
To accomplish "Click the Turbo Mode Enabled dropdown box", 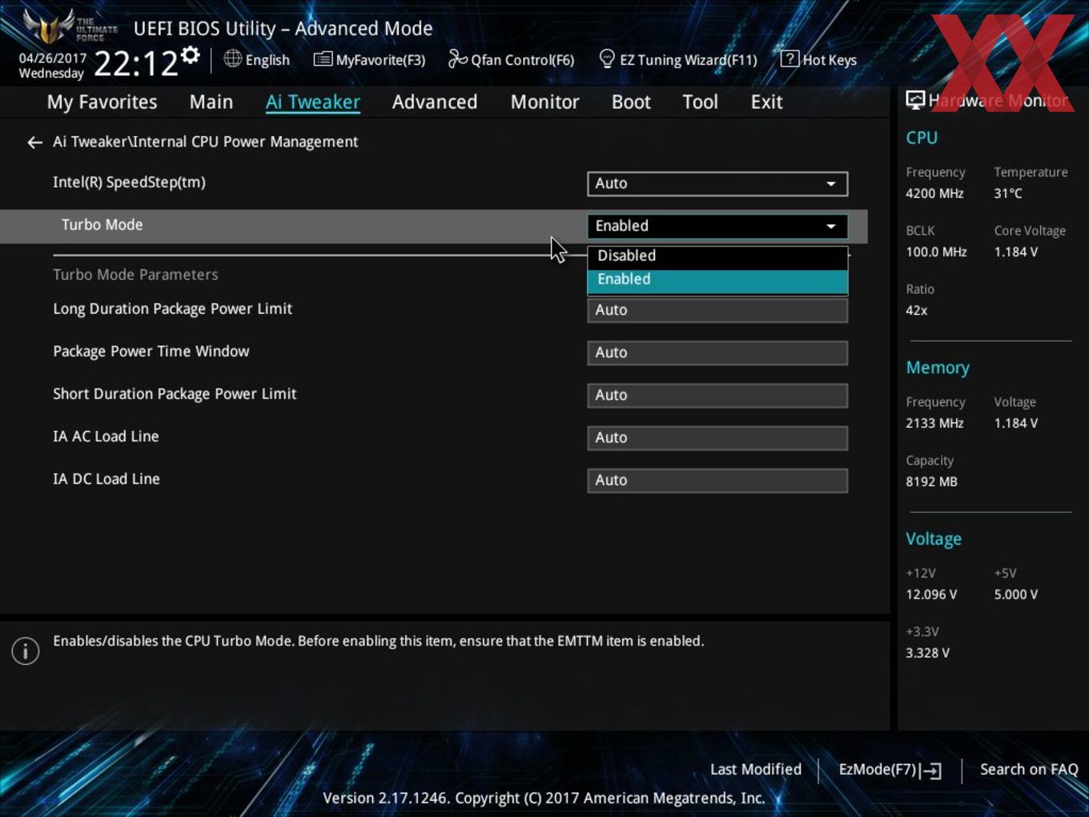I will [x=717, y=226].
